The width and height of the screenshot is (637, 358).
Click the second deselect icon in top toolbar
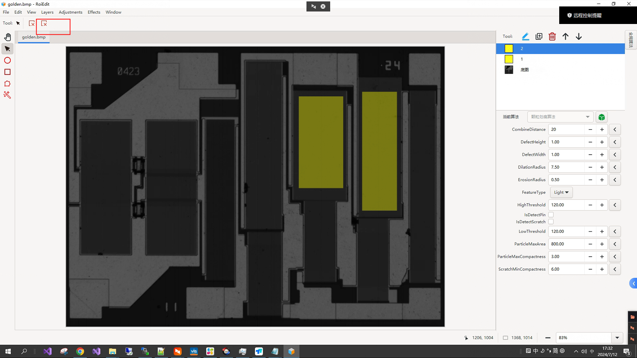tap(44, 23)
